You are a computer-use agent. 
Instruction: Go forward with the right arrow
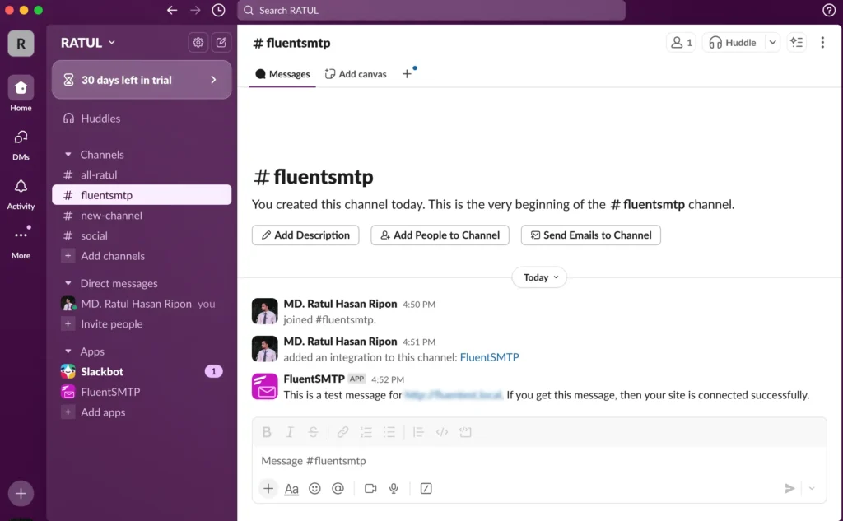pyautogui.click(x=195, y=10)
